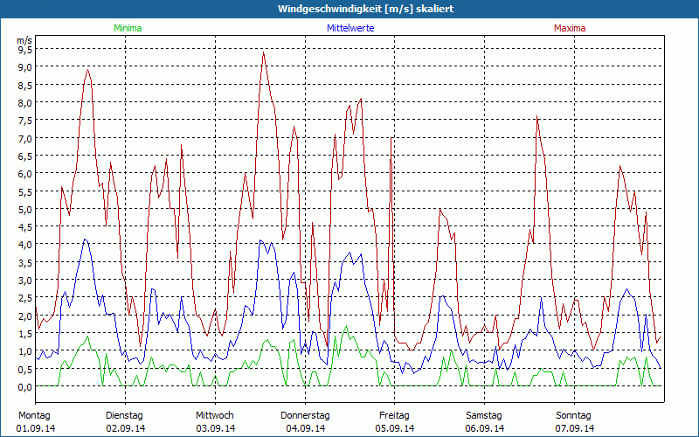
Task: Click the 'Mittwoch' day label
Action: 214,416
